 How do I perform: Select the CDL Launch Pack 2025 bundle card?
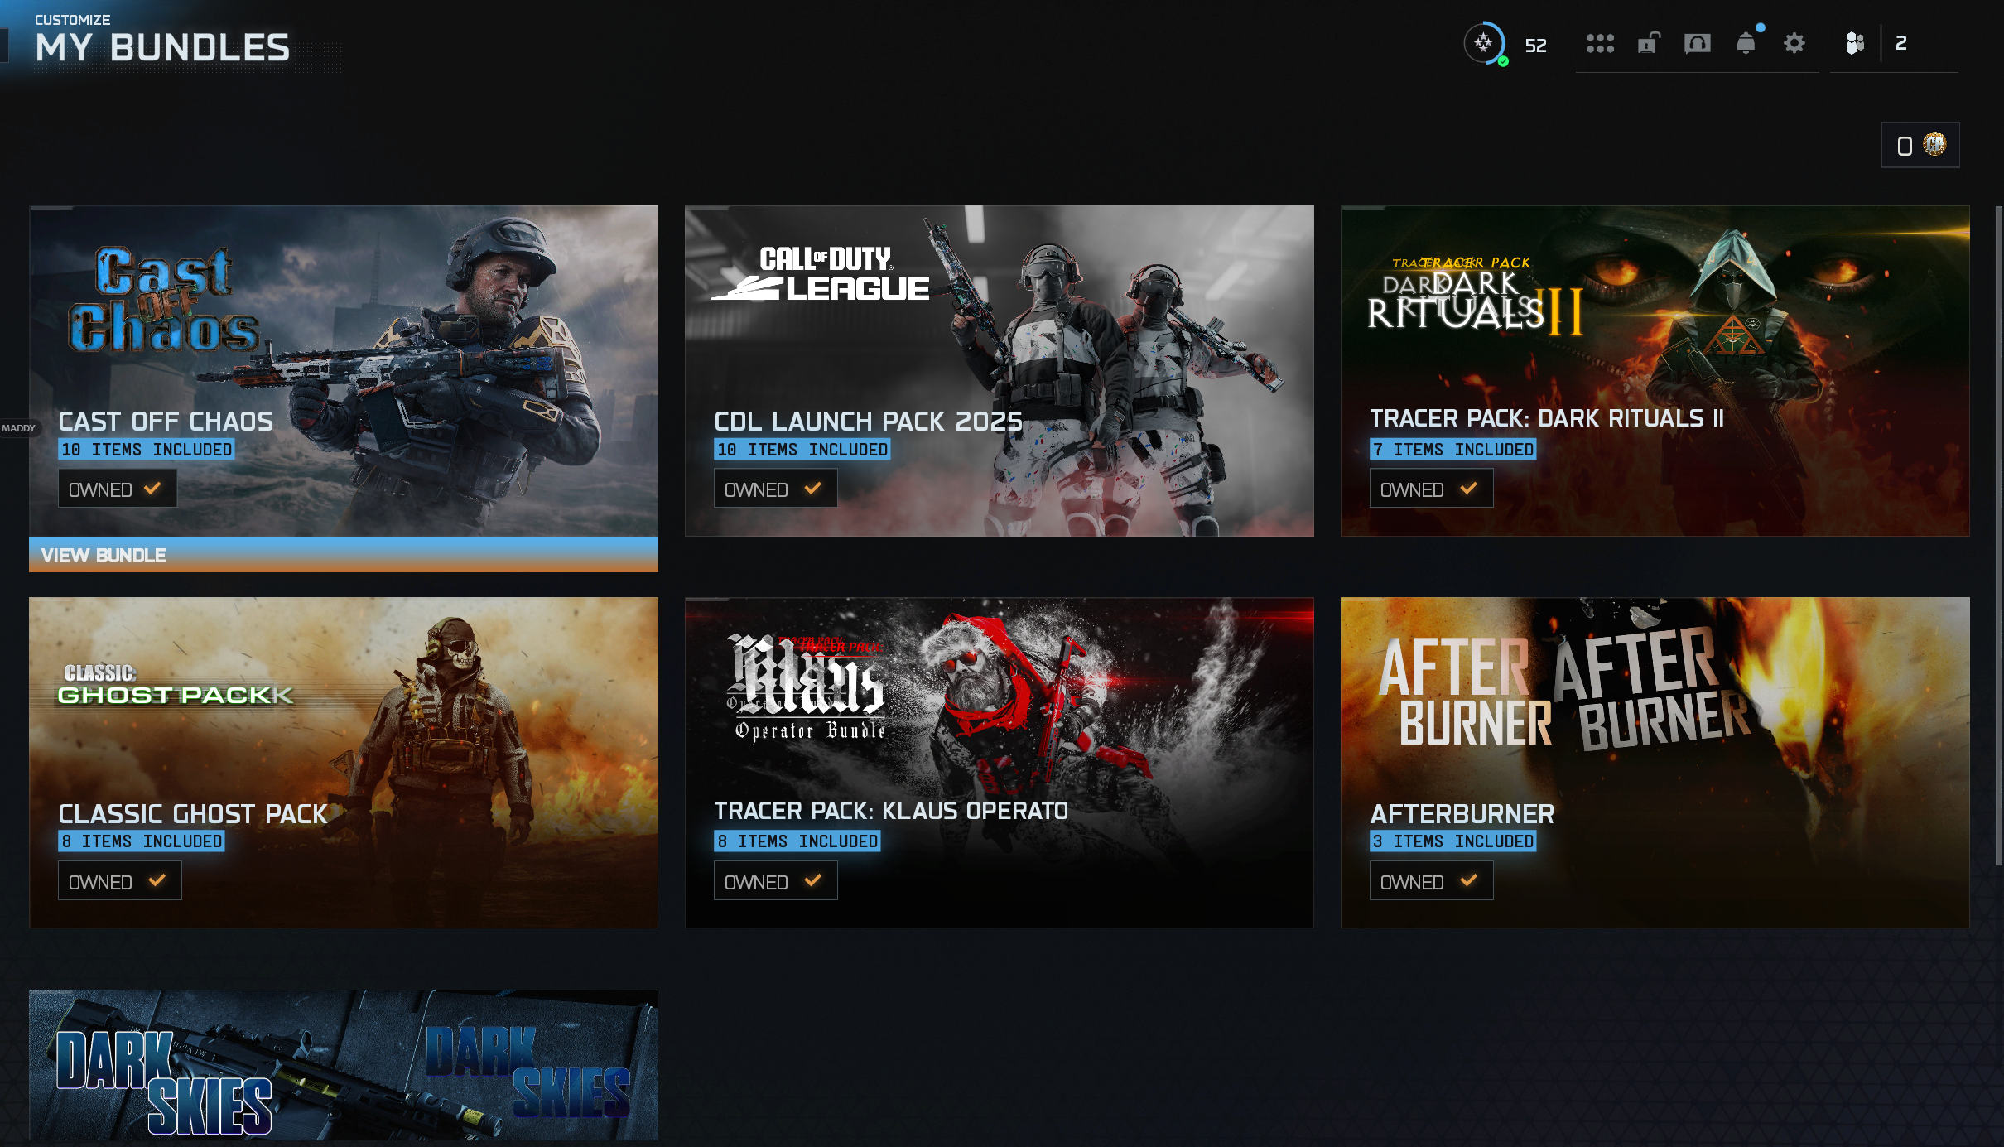point(1000,371)
